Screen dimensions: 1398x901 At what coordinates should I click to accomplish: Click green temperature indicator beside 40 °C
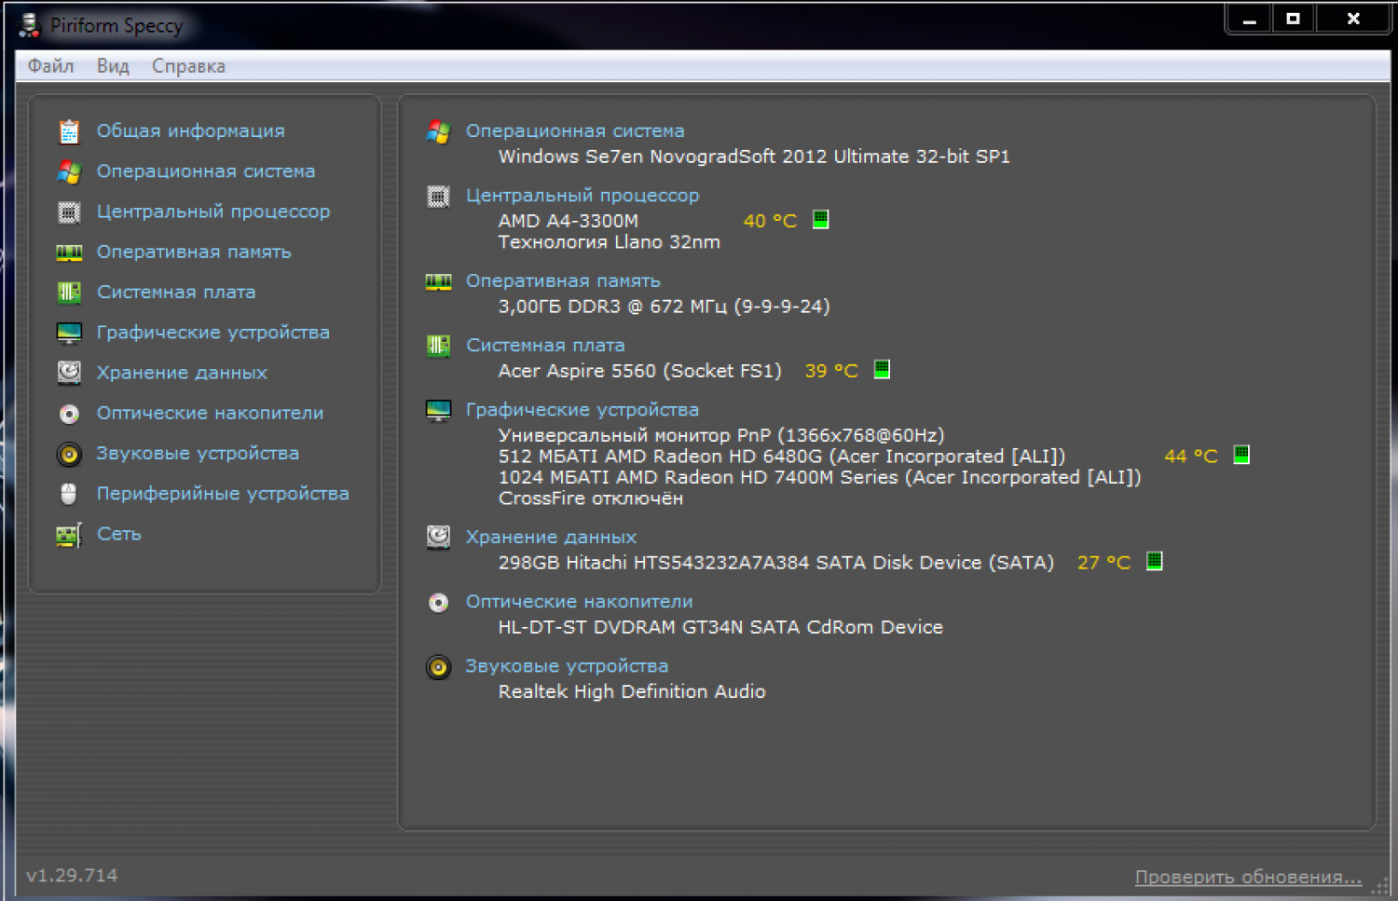tap(820, 220)
